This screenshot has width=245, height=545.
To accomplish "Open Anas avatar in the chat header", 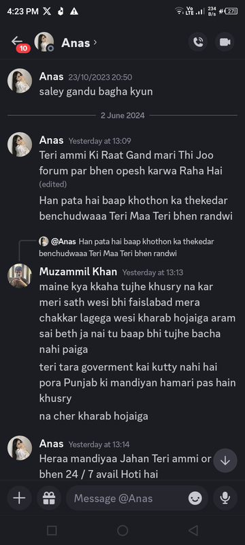I will click(44, 42).
